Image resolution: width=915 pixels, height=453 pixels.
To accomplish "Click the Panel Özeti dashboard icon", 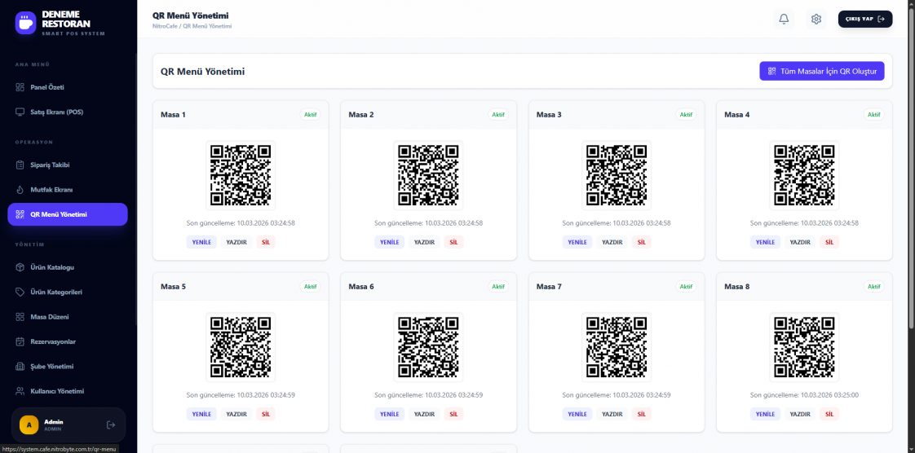I will pos(20,87).
